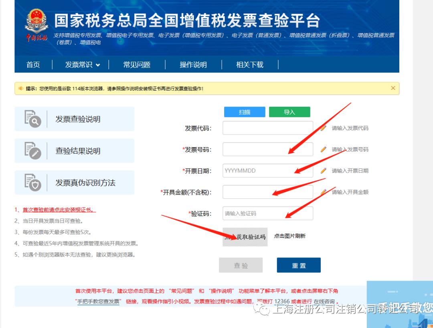Expand the 发票常识 dropdown menu
Image resolution: width=433 pixels, height=328 pixels.
point(79,65)
